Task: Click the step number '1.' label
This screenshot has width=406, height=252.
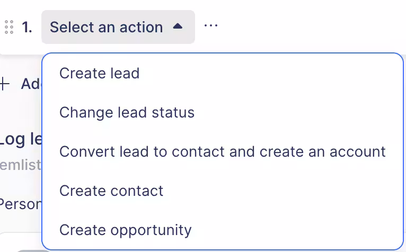Action: [x=27, y=27]
